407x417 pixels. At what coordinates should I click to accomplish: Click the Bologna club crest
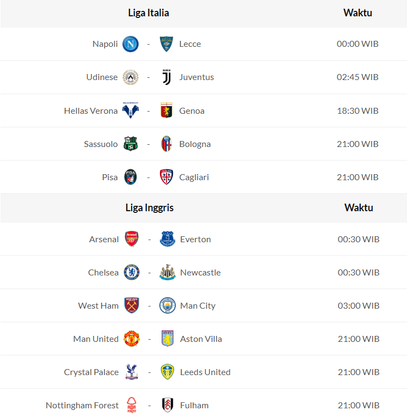coord(166,144)
